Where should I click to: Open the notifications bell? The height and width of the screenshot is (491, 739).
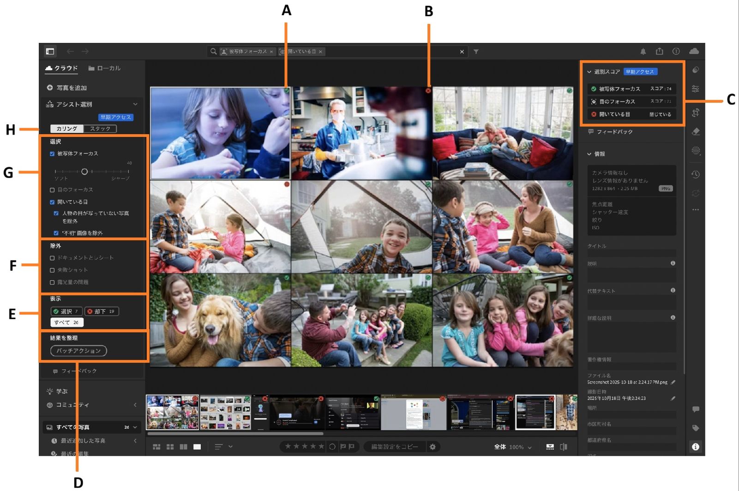coord(643,51)
